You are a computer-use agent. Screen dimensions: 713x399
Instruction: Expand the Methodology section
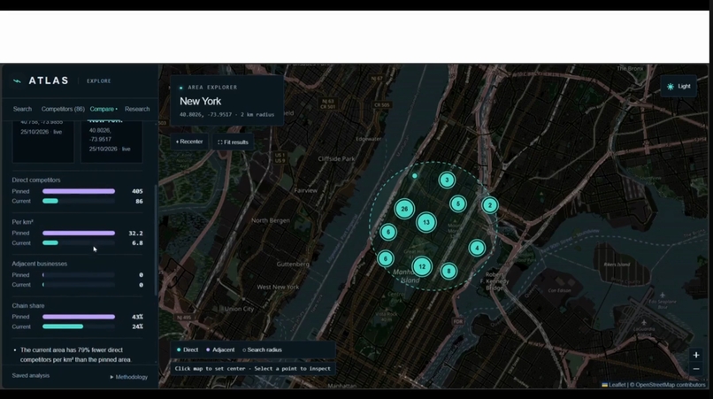click(x=129, y=377)
